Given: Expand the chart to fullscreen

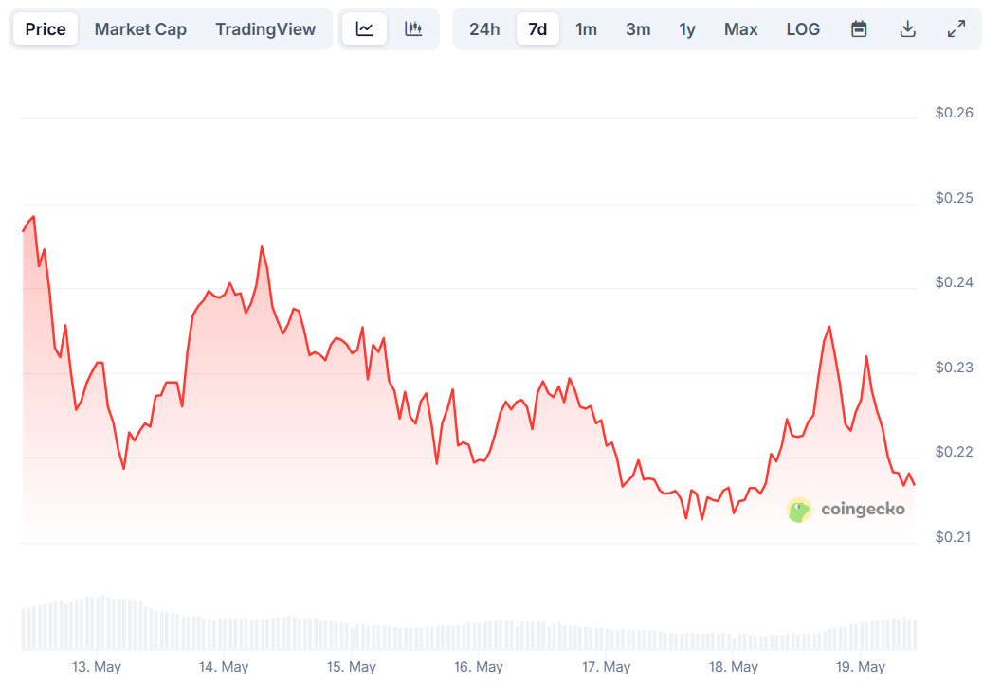Looking at the screenshot, I should [x=956, y=28].
